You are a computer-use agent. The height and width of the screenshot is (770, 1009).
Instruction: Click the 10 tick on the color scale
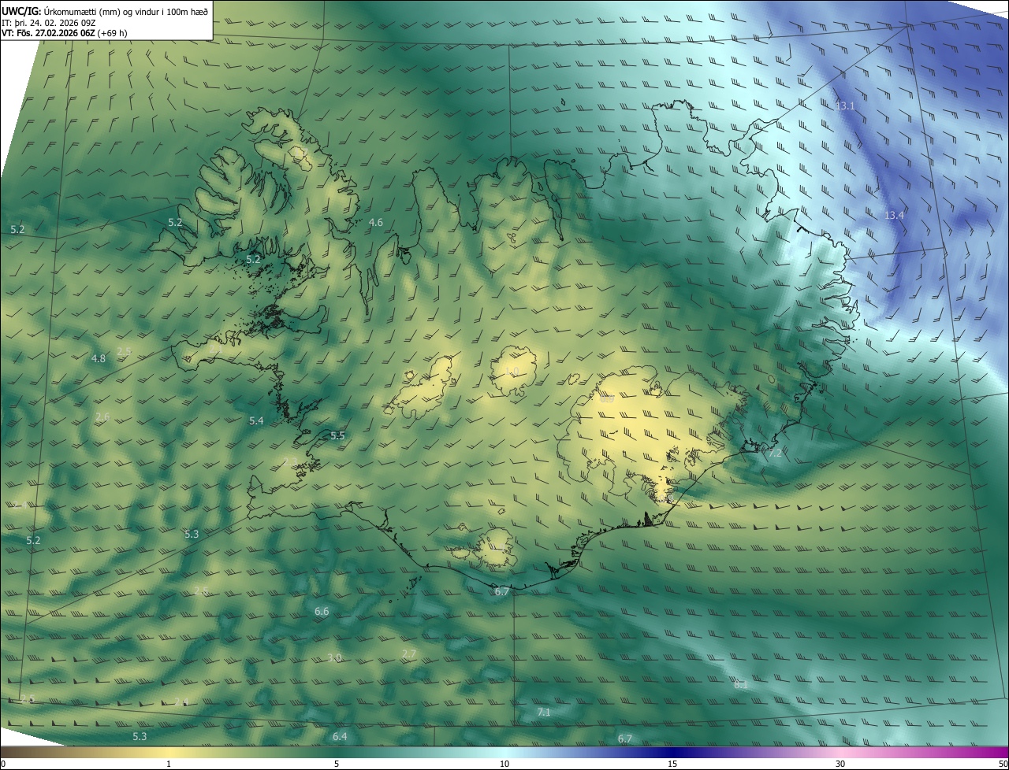(x=504, y=764)
